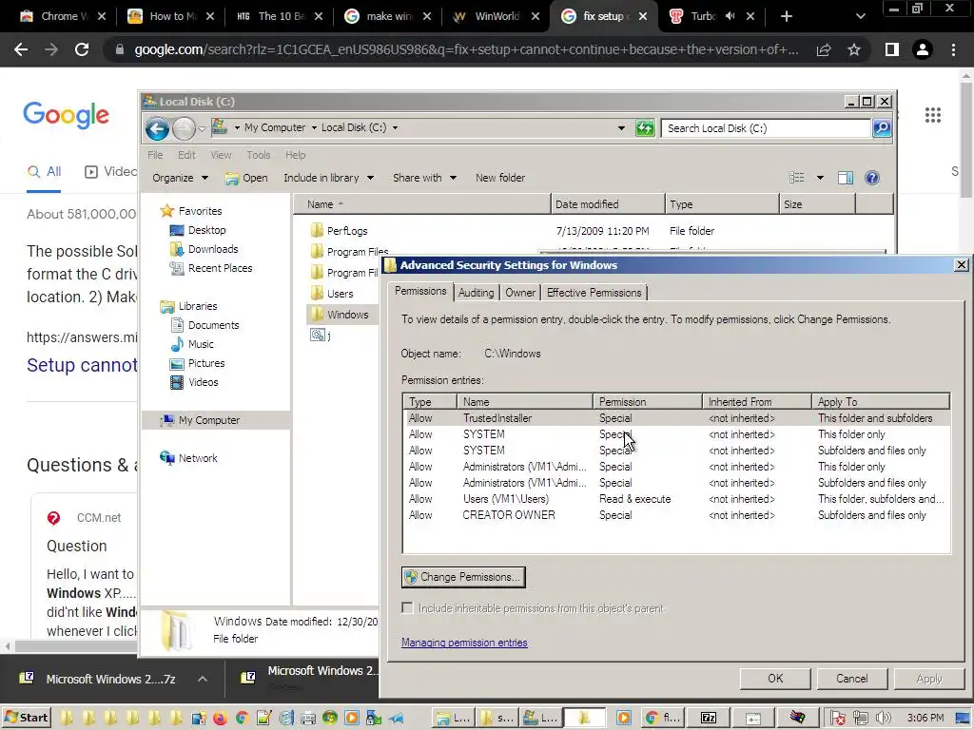Click the volume speaker tray icon
The width and height of the screenshot is (974, 730).
pyautogui.click(x=883, y=719)
